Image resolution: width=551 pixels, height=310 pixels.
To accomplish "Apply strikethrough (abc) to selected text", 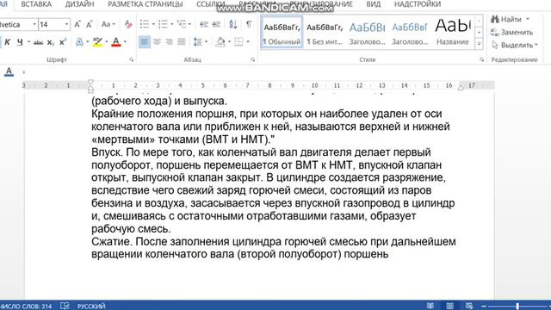I will 38,42.
